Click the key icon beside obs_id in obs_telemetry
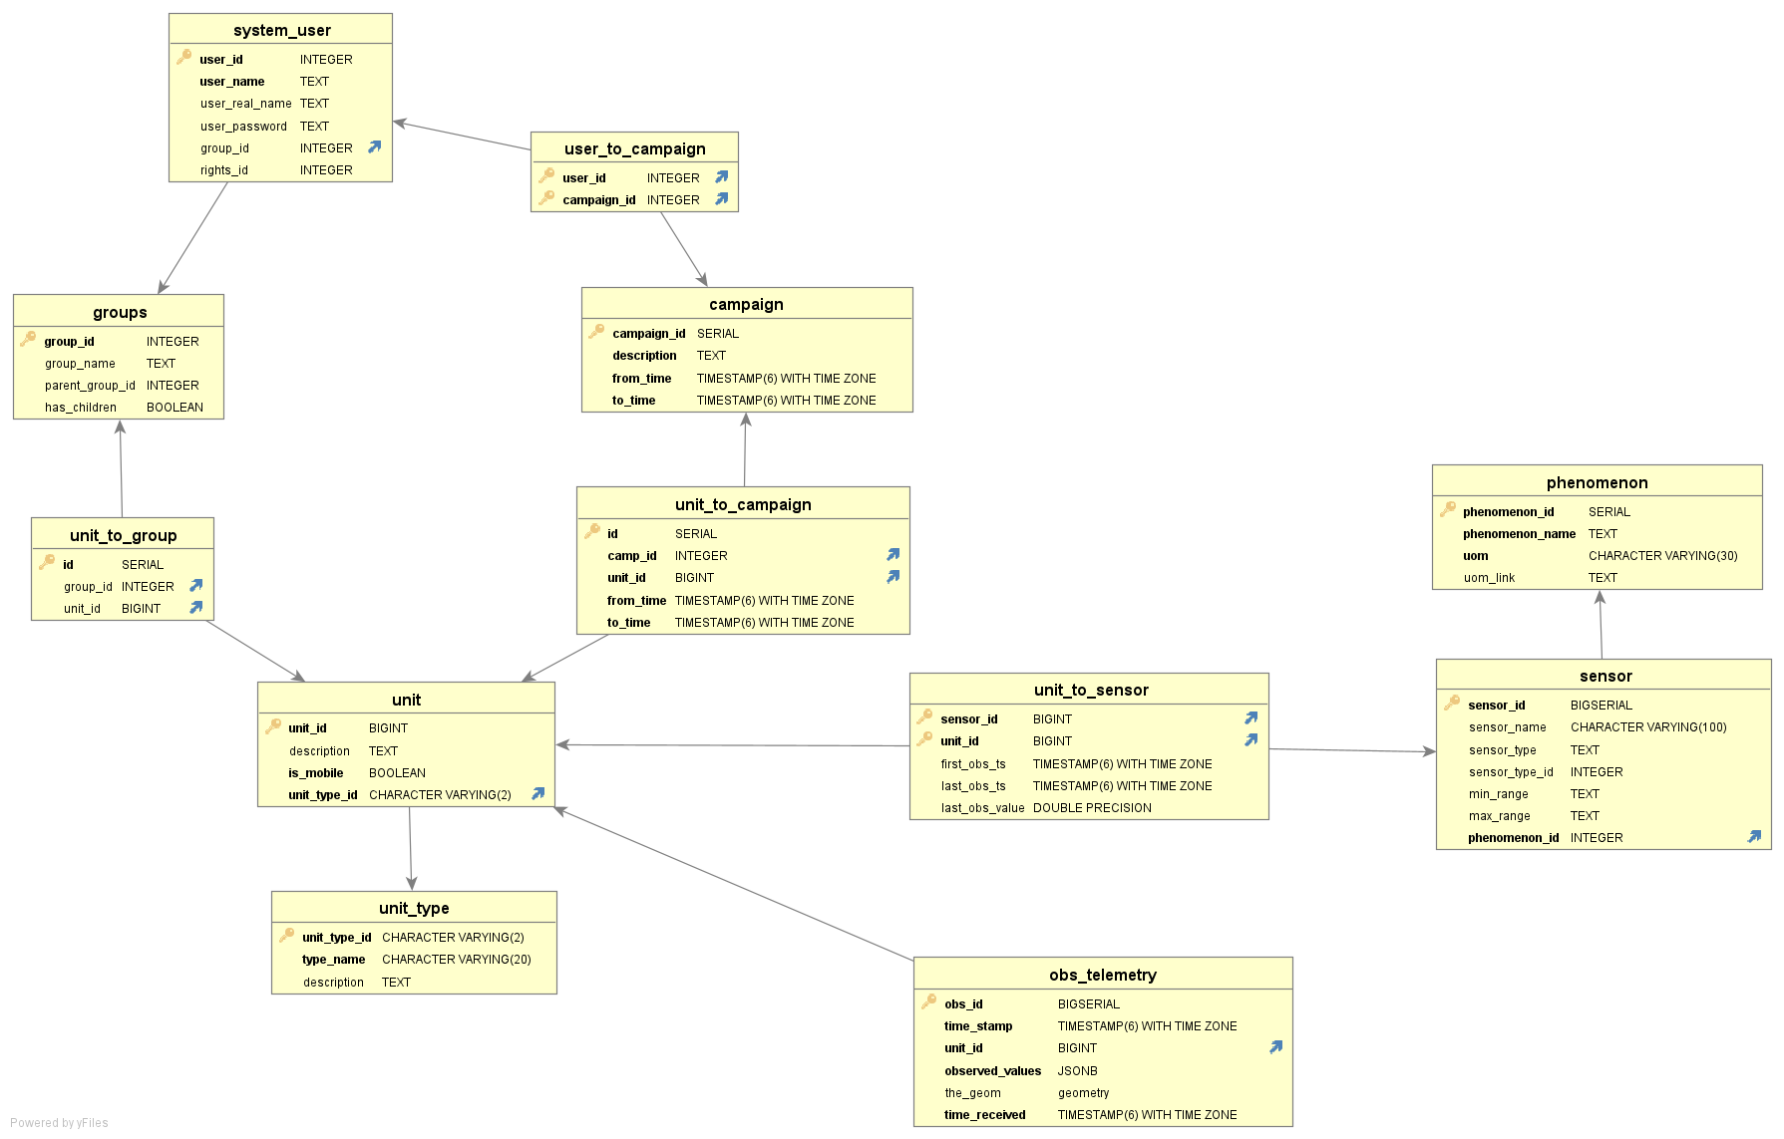The image size is (1784, 1139). (x=928, y=1002)
